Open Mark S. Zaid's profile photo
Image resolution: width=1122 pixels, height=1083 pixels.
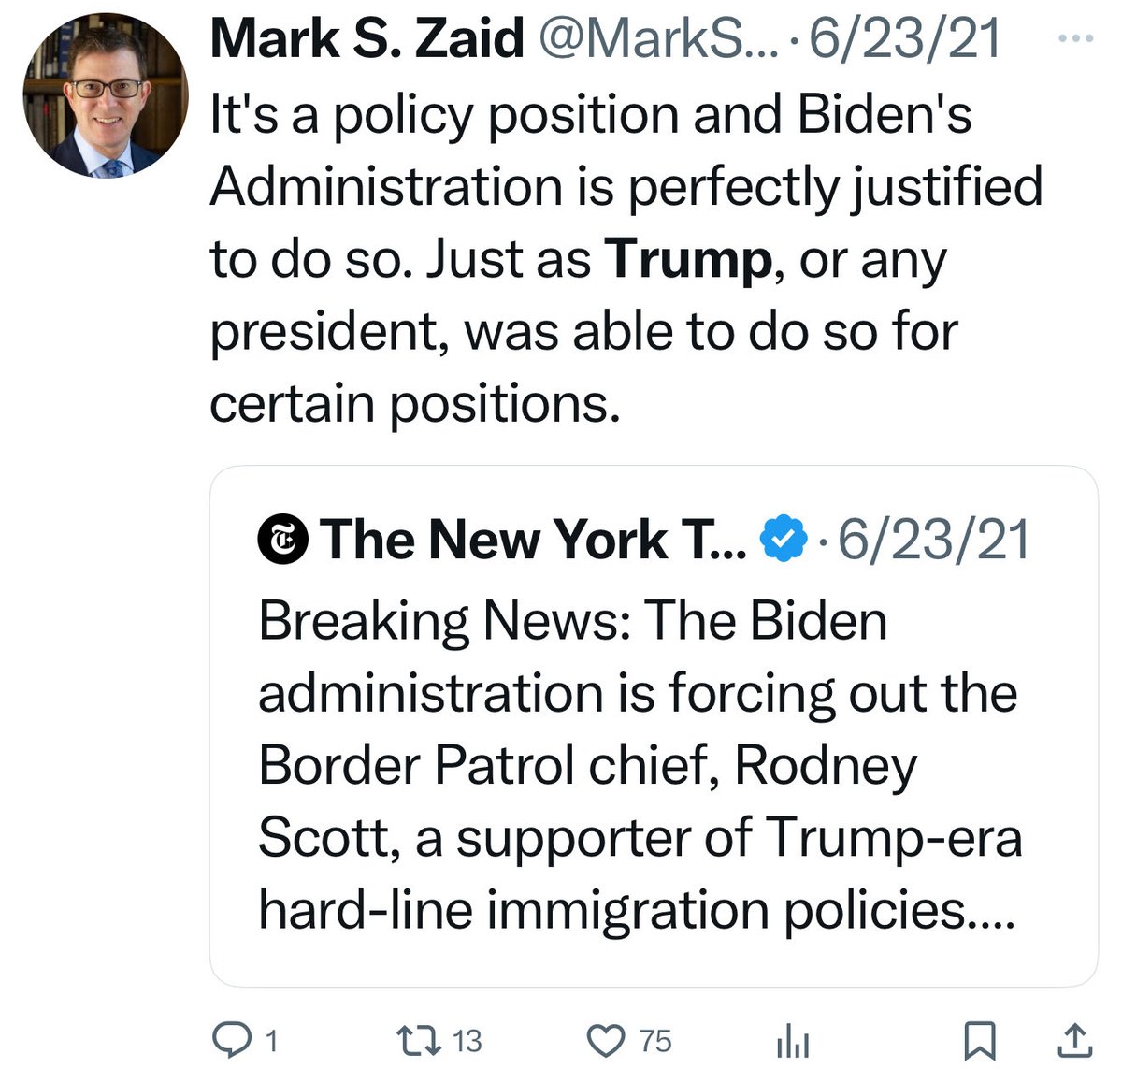click(105, 95)
